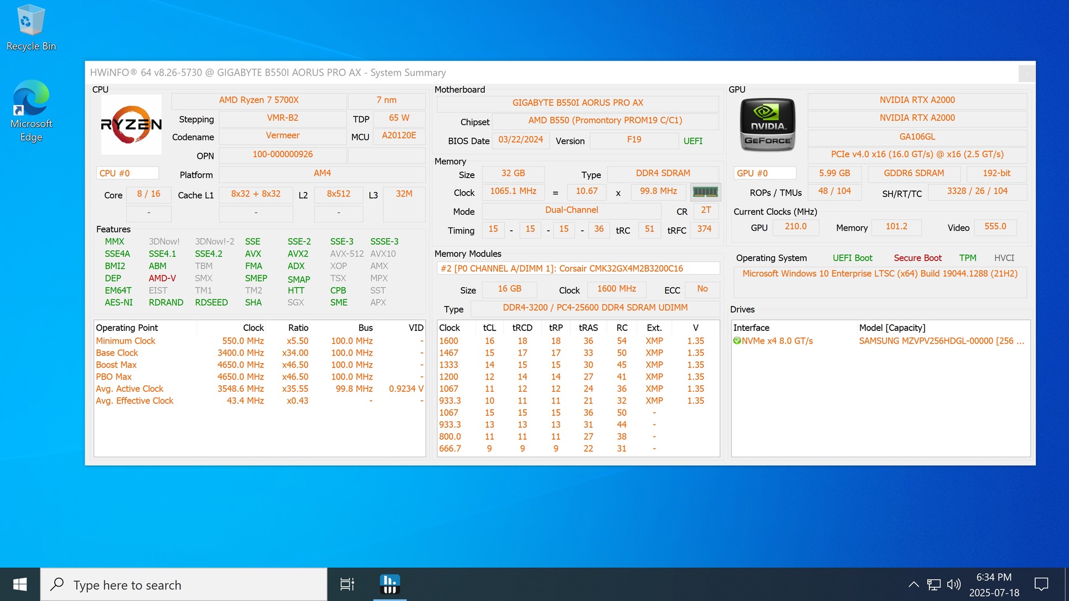Click the volume speaker tray icon
Viewport: 1069px width, 601px height.
tap(953, 584)
